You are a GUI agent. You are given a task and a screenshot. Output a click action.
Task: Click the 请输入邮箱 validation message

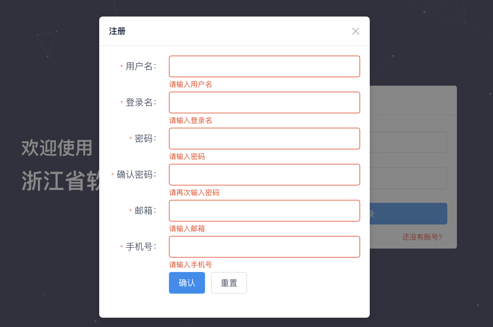tap(187, 229)
